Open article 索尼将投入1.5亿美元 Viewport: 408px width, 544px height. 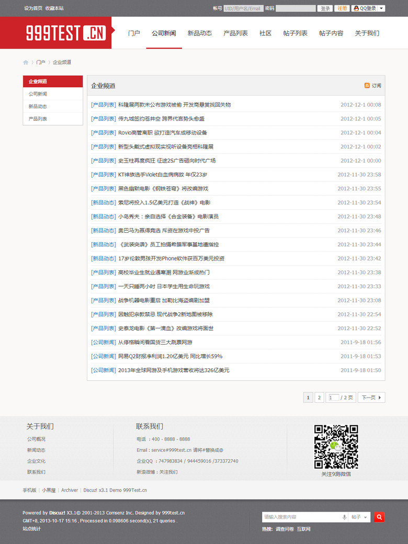[164, 202]
